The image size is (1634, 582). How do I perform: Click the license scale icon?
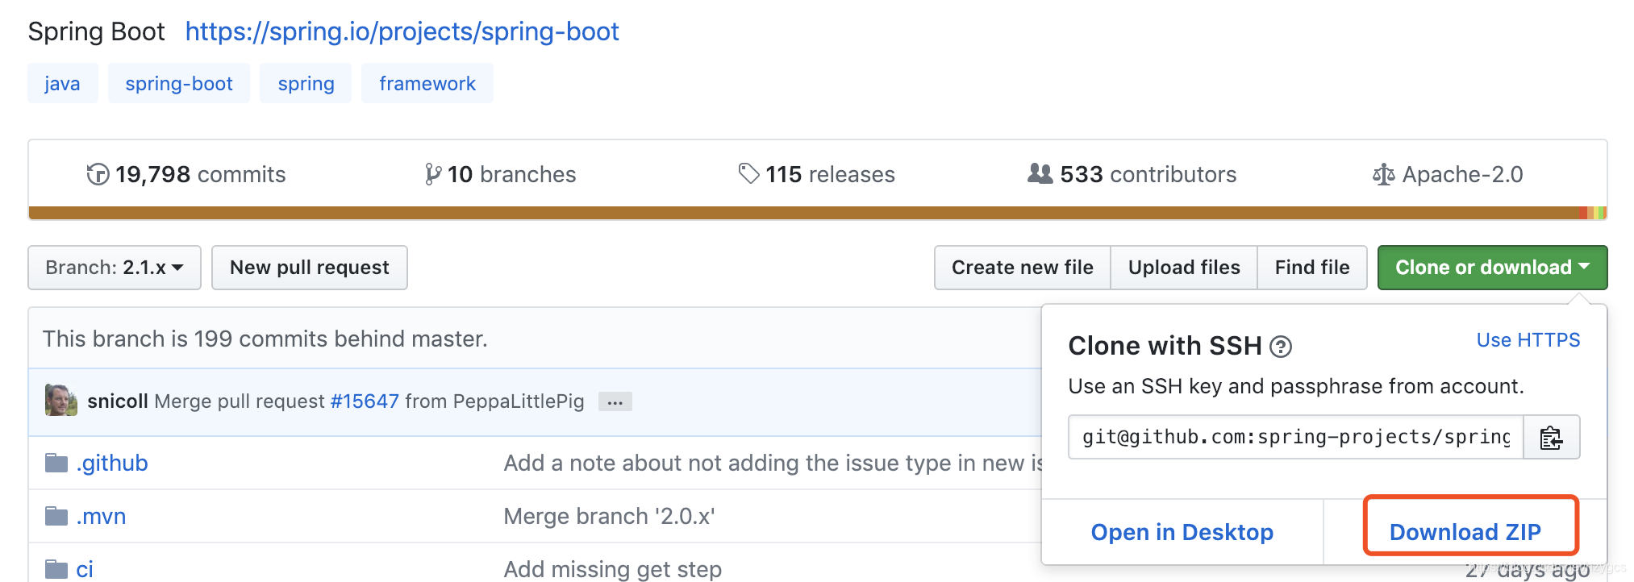tap(1383, 174)
